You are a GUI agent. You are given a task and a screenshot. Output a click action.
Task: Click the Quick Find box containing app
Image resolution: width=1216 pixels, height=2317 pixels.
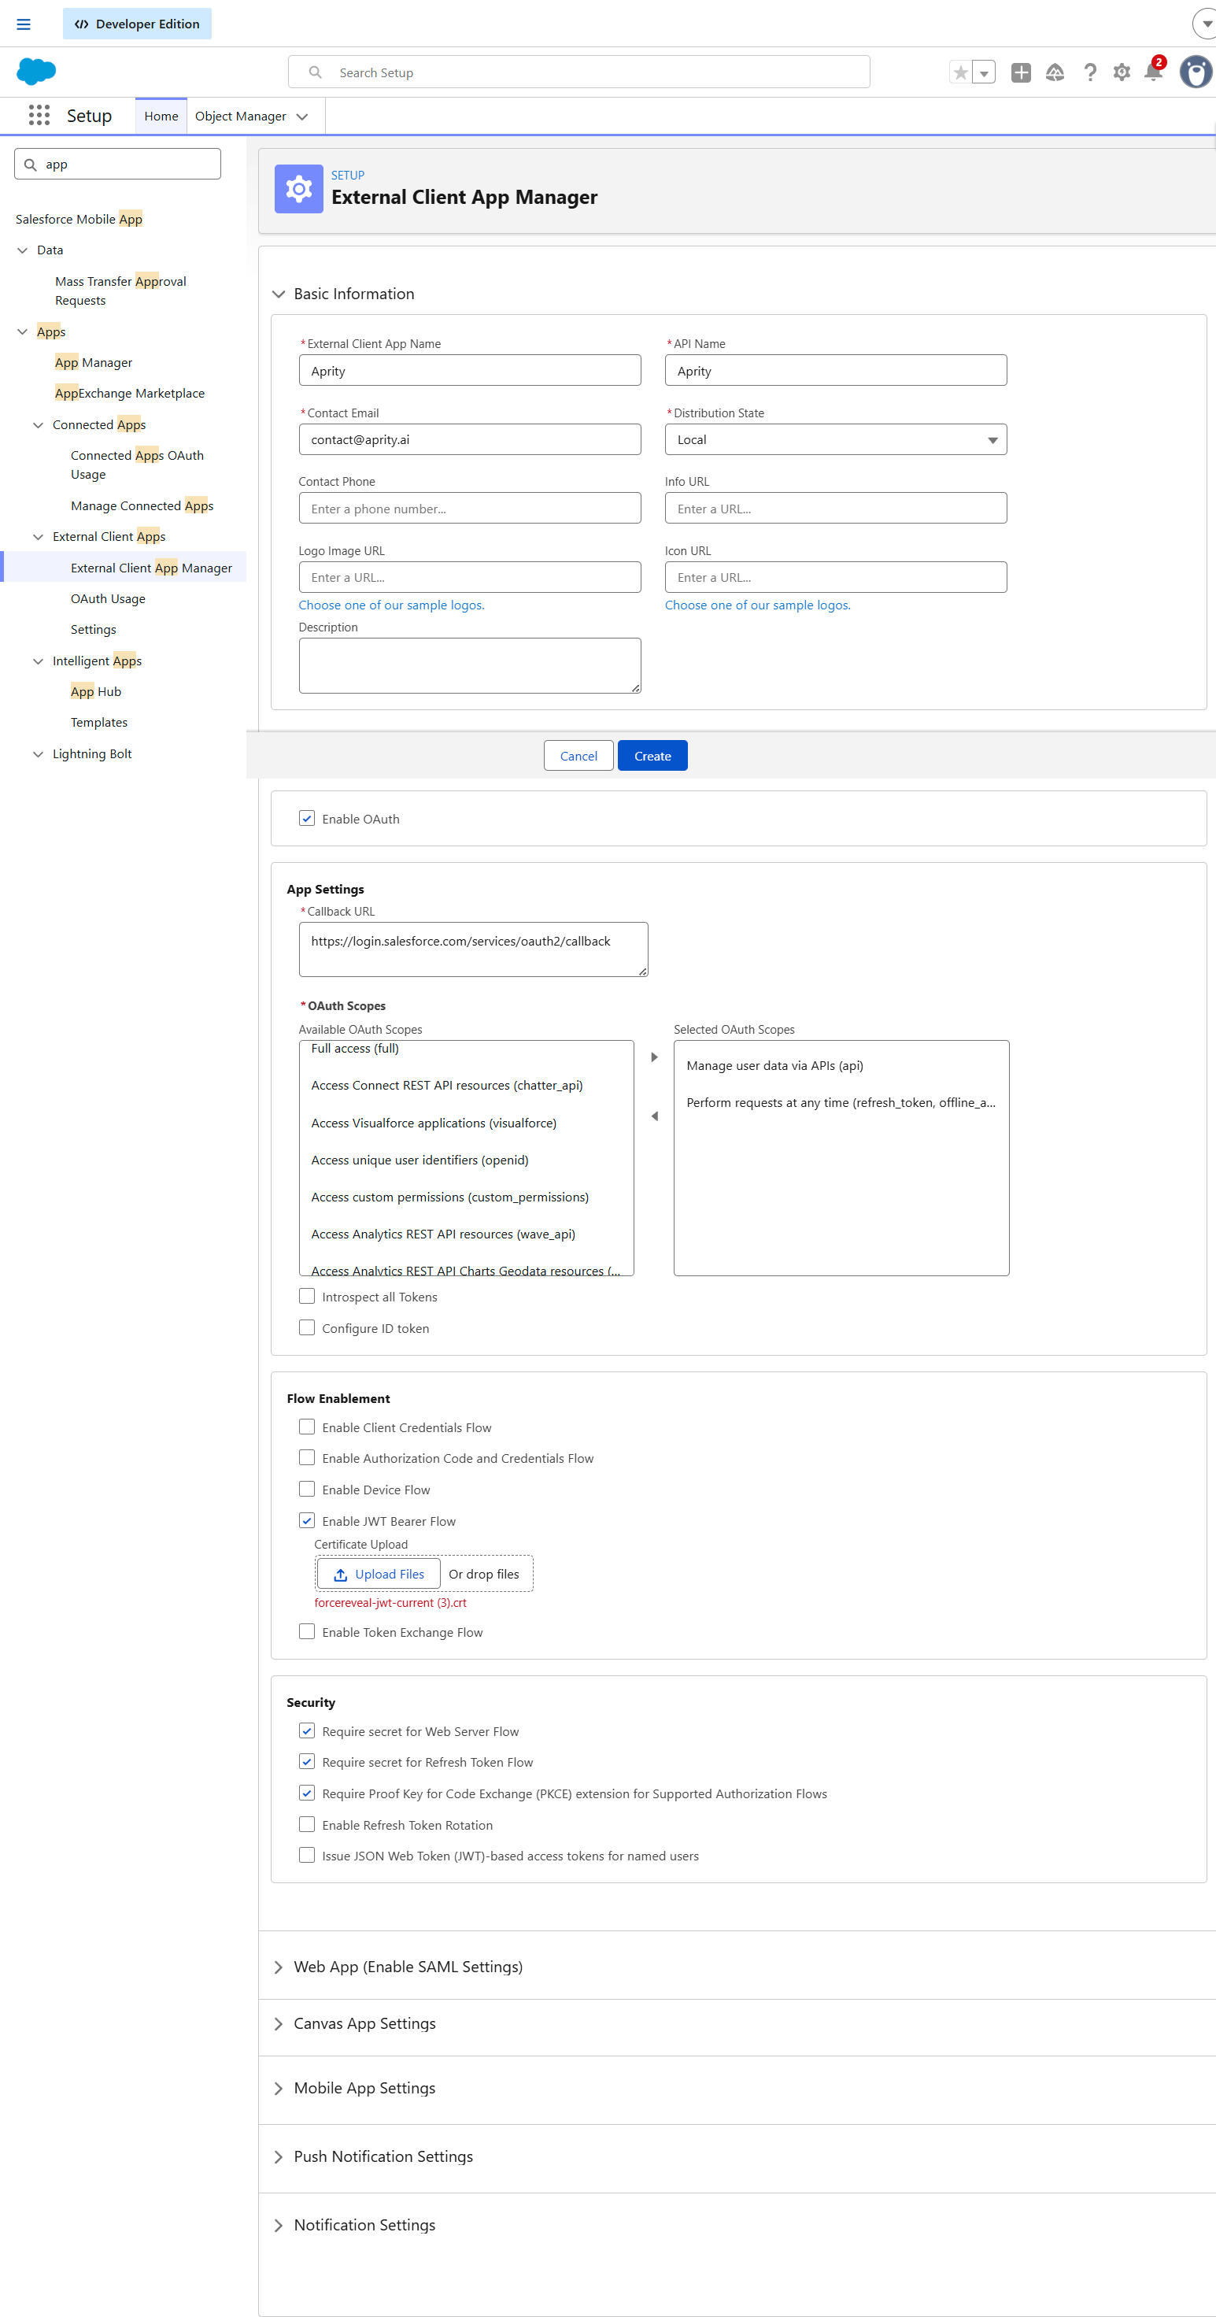[x=118, y=165]
